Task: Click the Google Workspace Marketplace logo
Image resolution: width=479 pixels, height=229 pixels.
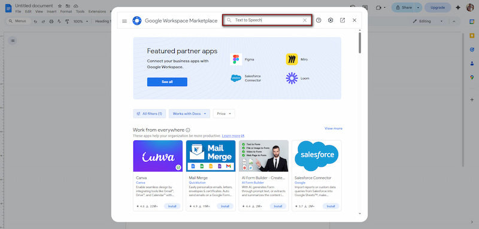Action: [137, 21]
